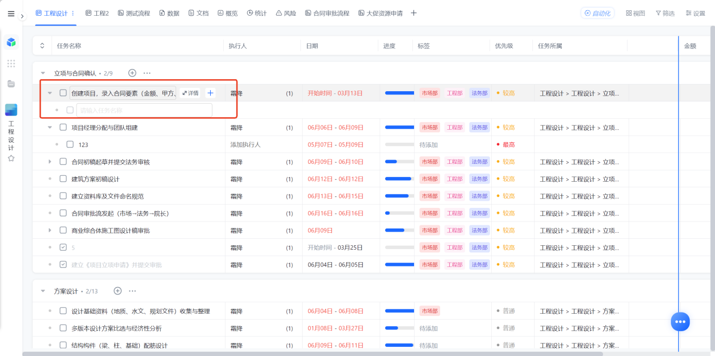Click 待添加 tags in 结构构件 配筋设计 row
Viewport: 715px width, 356px height.
click(x=429, y=346)
